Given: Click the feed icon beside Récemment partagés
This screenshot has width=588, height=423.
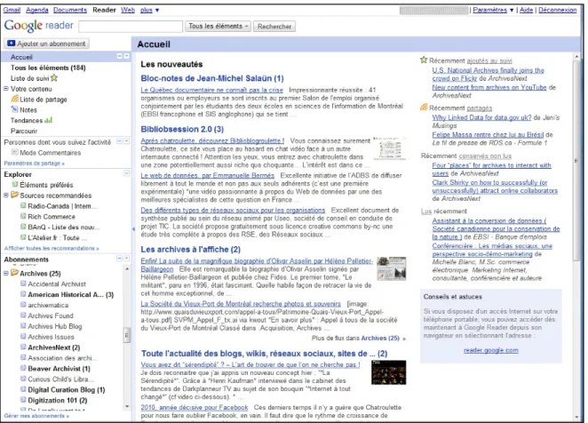Looking at the screenshot, I should click(x=424, y=108).
